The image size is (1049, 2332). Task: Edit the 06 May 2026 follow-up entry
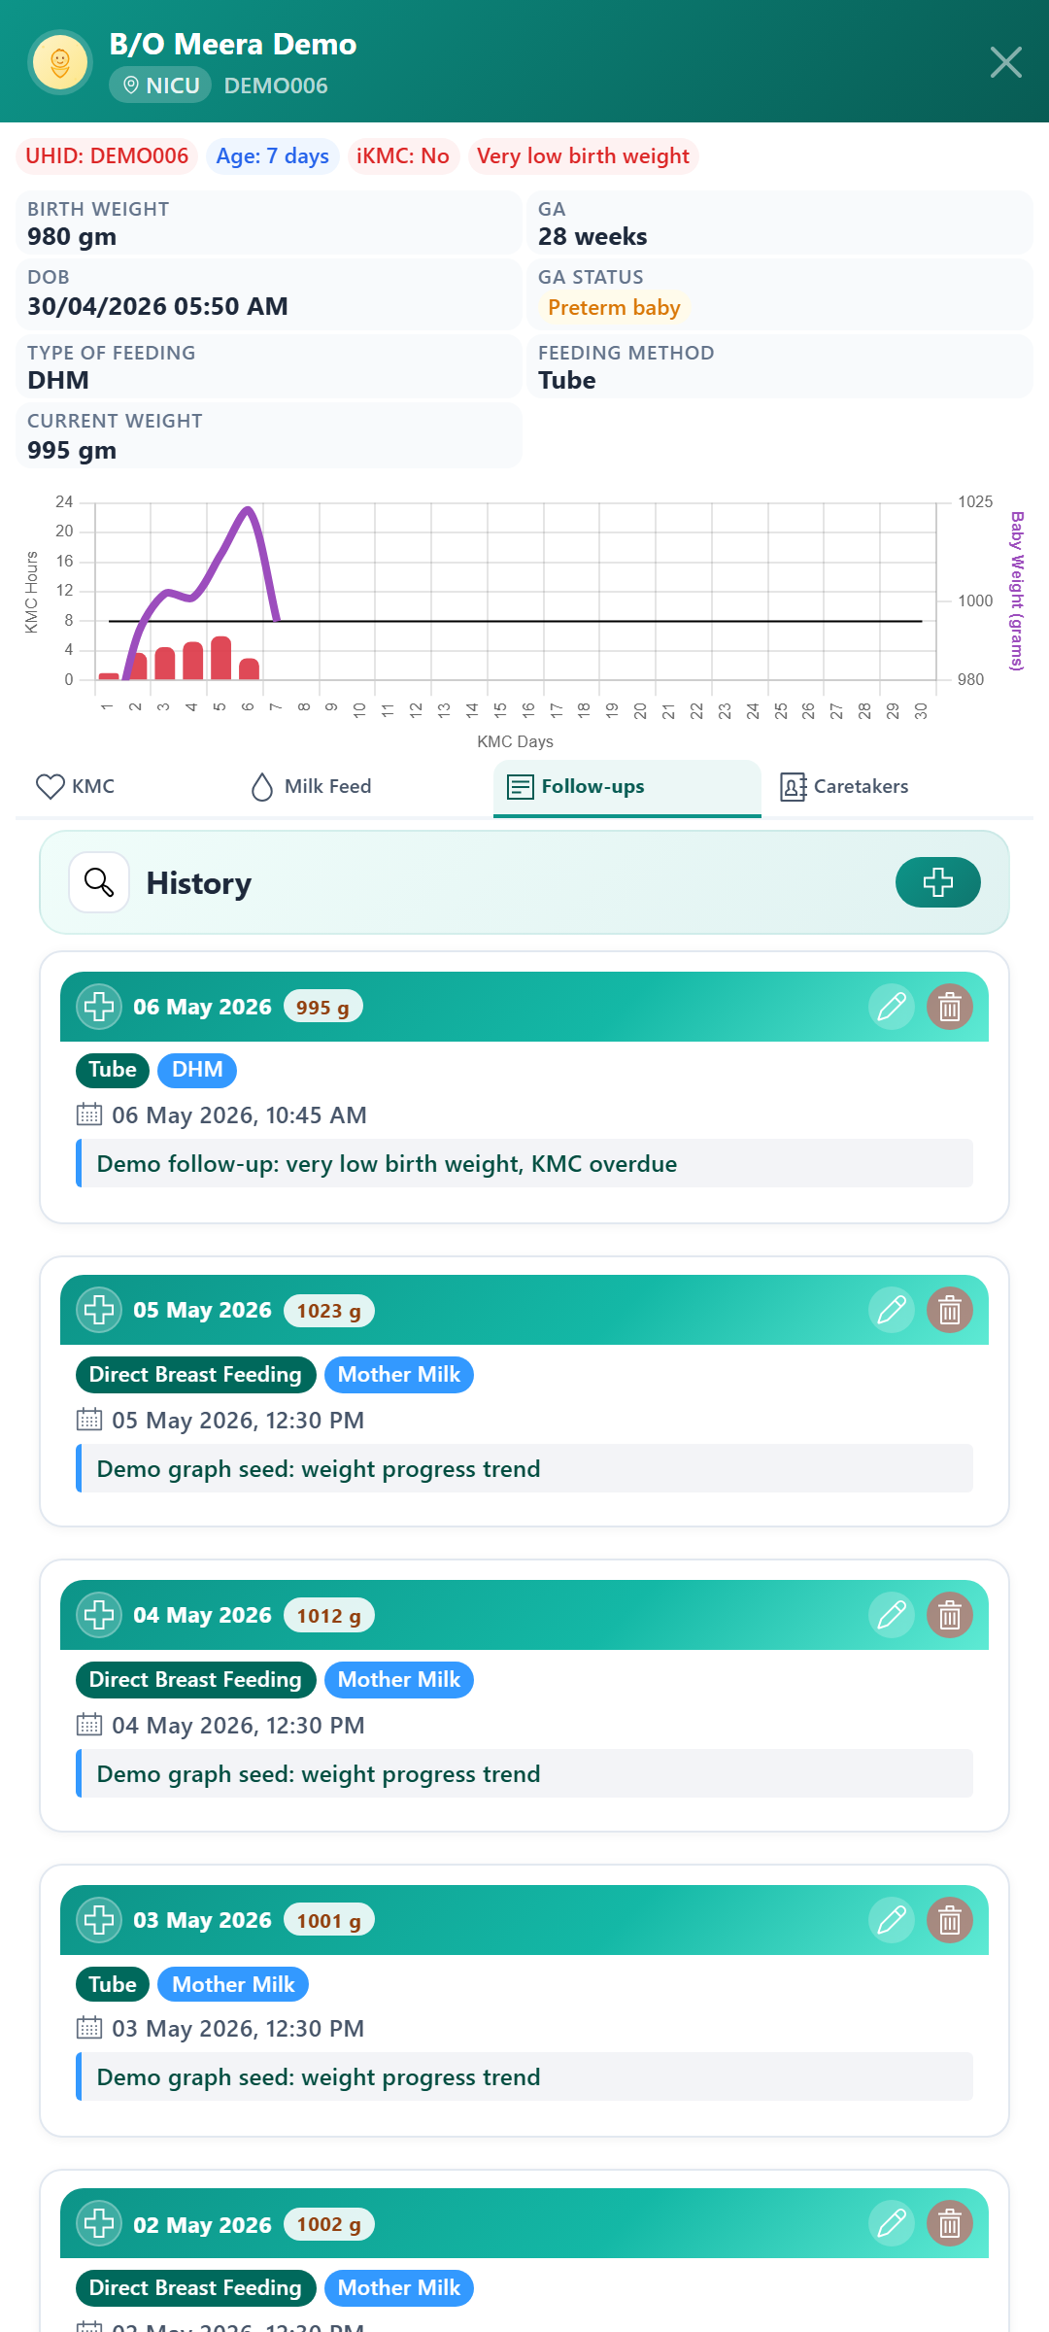click(x=892, y=1007)
